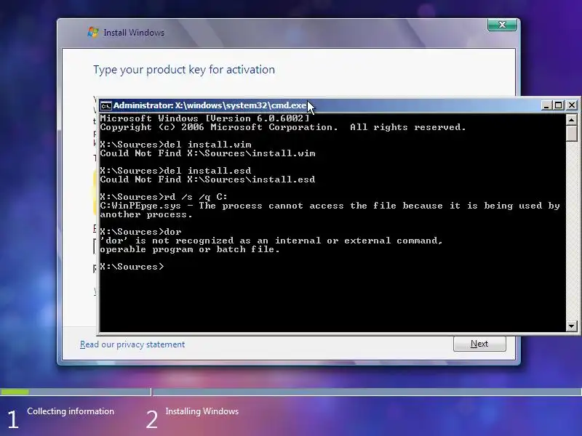The height and width of the screenshot is (436, 582).
Task: Click the 'X:\Sources>del install.wim' line
Action: coord(175,145)
